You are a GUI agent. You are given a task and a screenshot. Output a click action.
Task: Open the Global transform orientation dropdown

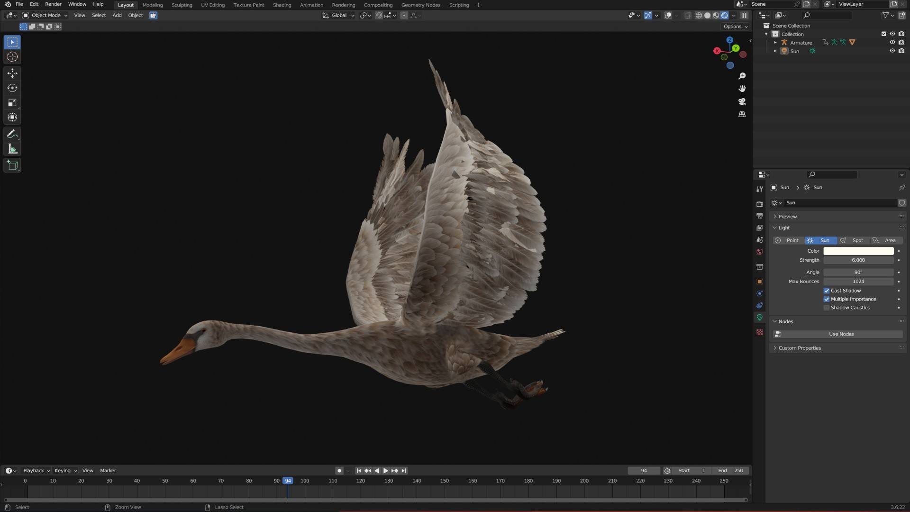pyautogui.click(x=338, y=15)
